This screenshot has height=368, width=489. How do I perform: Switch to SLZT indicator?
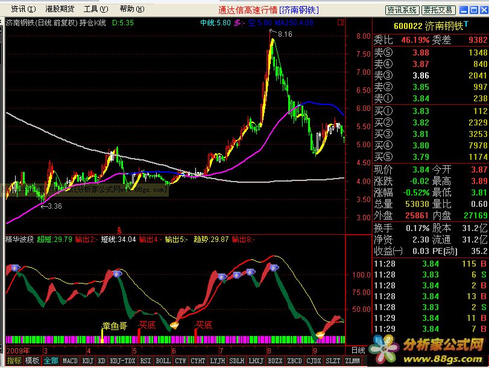333,361
